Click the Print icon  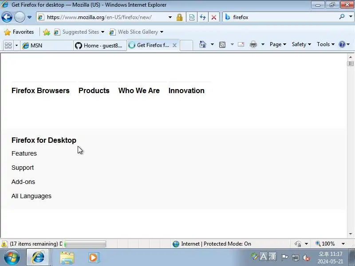pos(253,45)
